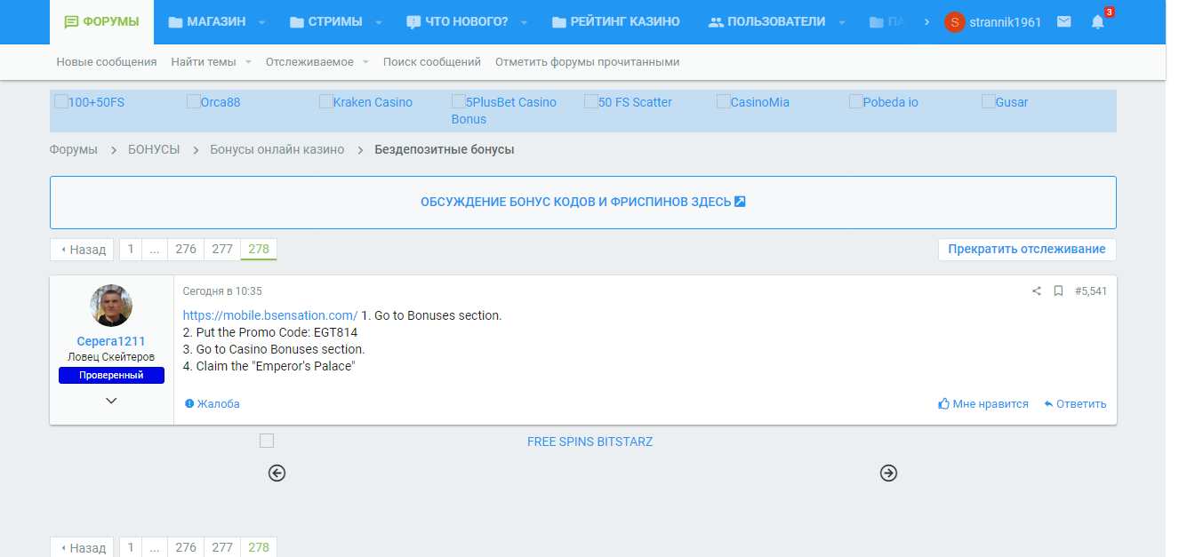
Task: Open notifications bell with 3 alerts
Action: [1098, 22]
